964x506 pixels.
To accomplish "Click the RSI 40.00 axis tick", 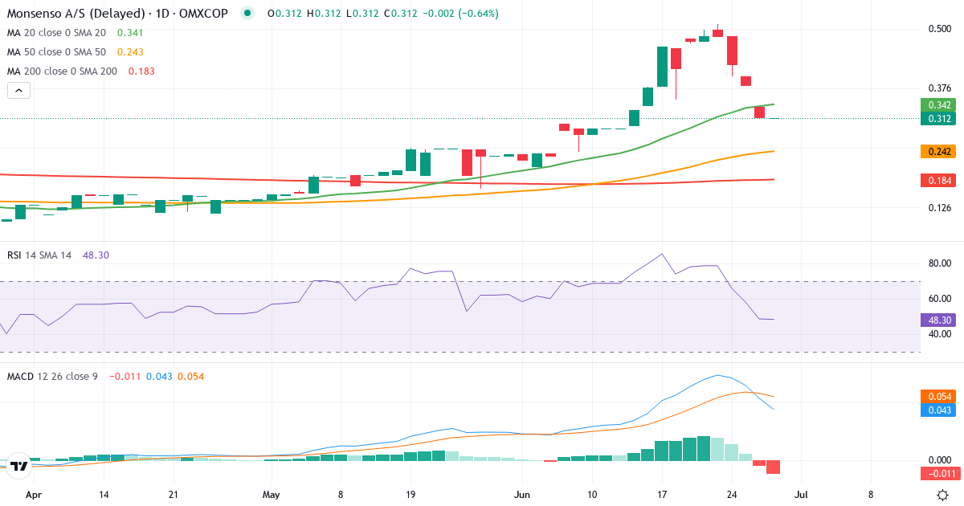I will [x=940, y=334].
